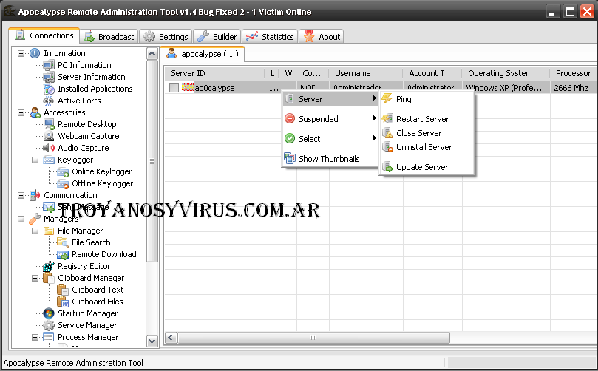Click the green Select checkmark icon
The width and height of the screenshot is (598, 371).
tap(290, 138)
